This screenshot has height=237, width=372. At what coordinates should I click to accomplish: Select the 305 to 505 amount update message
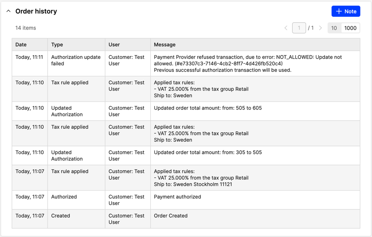208,153
